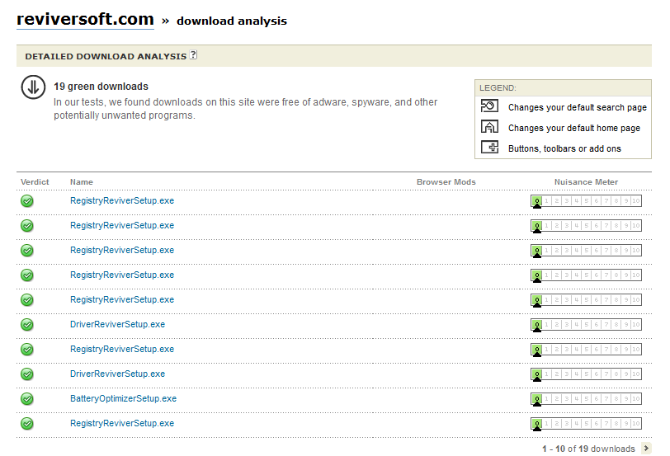
Task: Go to next page of downloads arrow
Action: coord(646,449)
